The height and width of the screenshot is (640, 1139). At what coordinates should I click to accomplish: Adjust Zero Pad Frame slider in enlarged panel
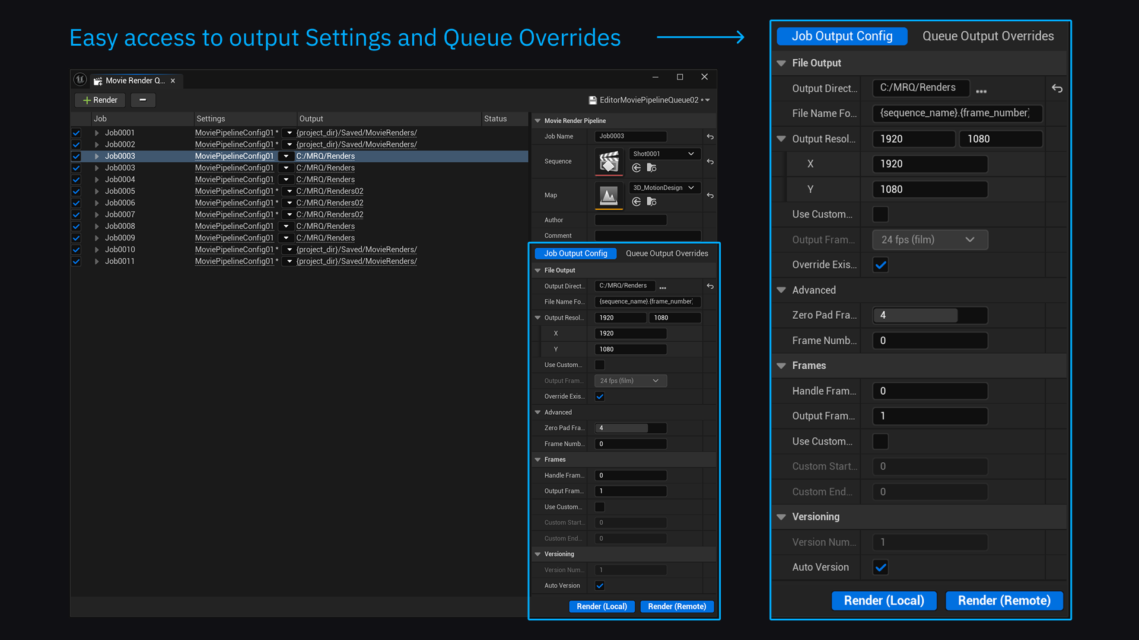[929, 315]
